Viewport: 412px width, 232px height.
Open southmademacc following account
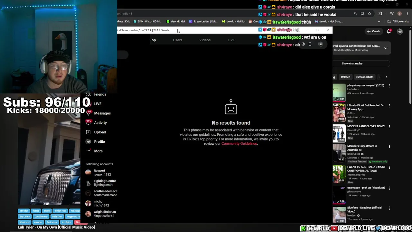[101, 193]
